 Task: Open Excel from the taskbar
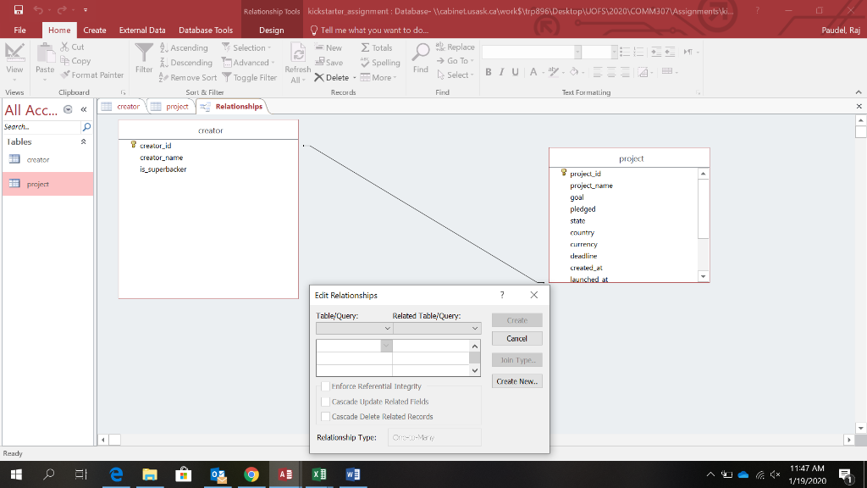click(319, 474)
